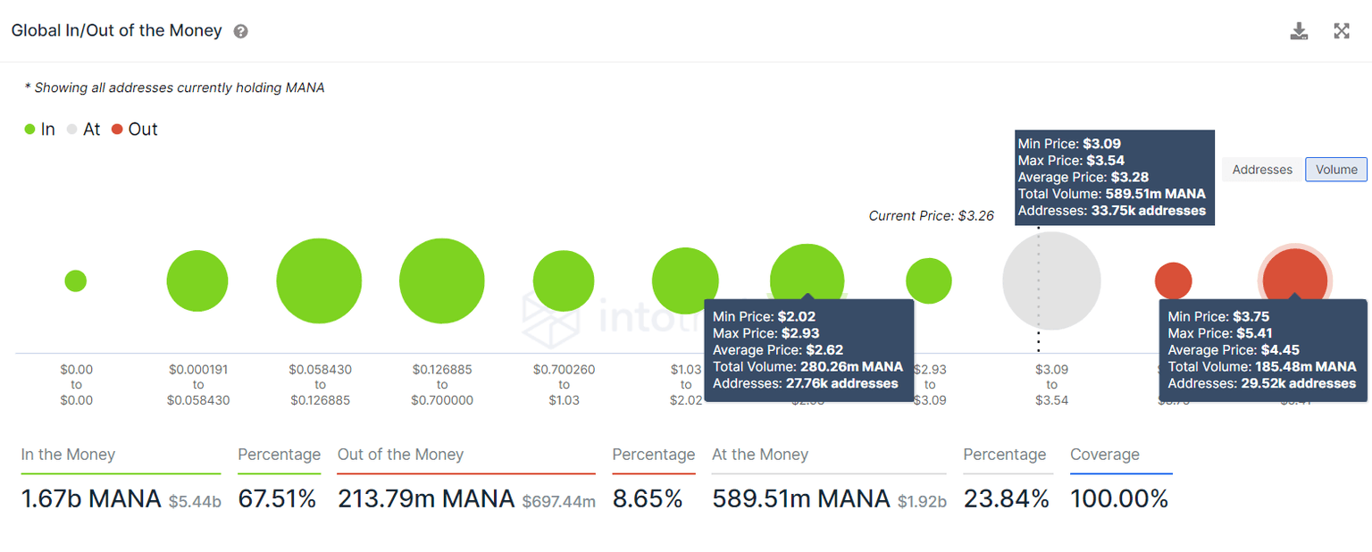
Task: Click the green $0.000191 to $0.058430 bubble
Action: [197, 280]
